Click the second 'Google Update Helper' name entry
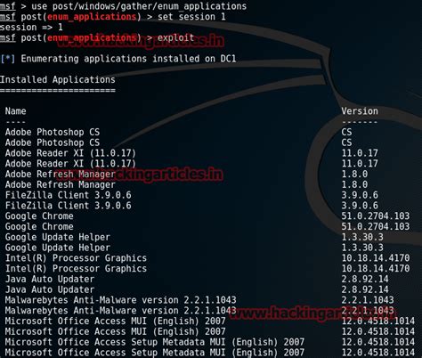 (x=58, y=248)
